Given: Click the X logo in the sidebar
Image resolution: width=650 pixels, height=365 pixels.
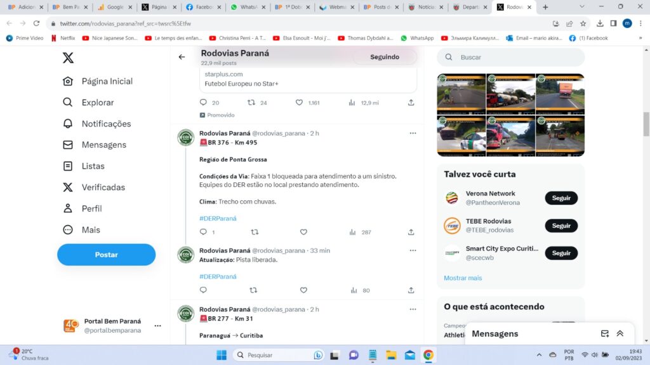Looking at the screenshot, I should coord(68,58).
